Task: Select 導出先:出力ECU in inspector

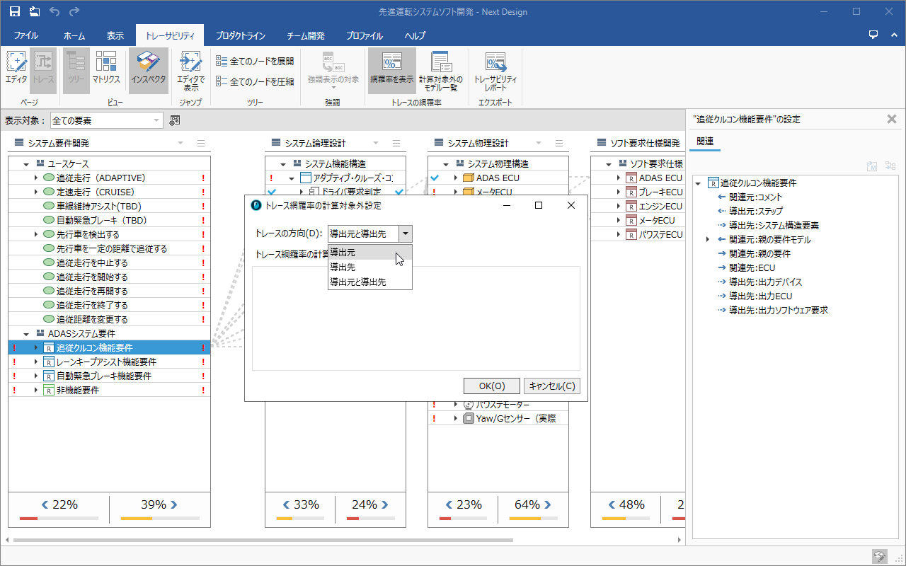Action: (x=761, y=296)
